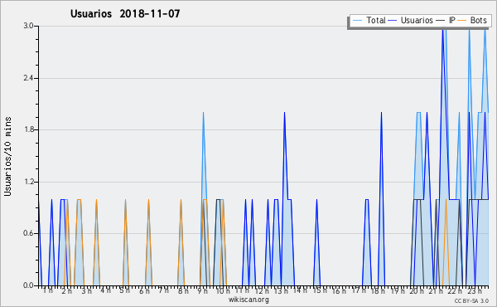The width and height of the screenshot is (497, 307).
Task: Click the '2 h' x-axis label
Action: tap(66, 290)
